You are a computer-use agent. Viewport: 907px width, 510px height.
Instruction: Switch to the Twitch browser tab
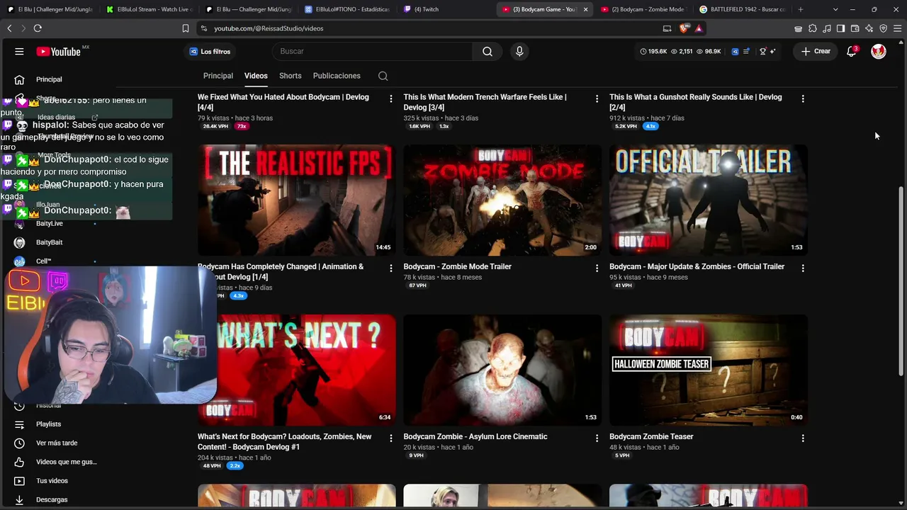pos(446,9)
